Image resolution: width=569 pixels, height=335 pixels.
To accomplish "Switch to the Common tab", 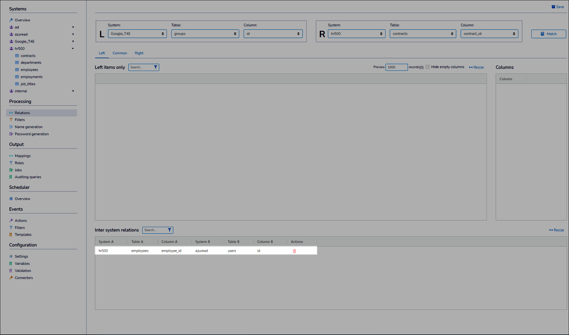I will (x=120, y=53).
